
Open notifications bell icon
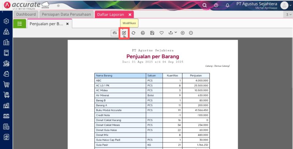point(227,5)
